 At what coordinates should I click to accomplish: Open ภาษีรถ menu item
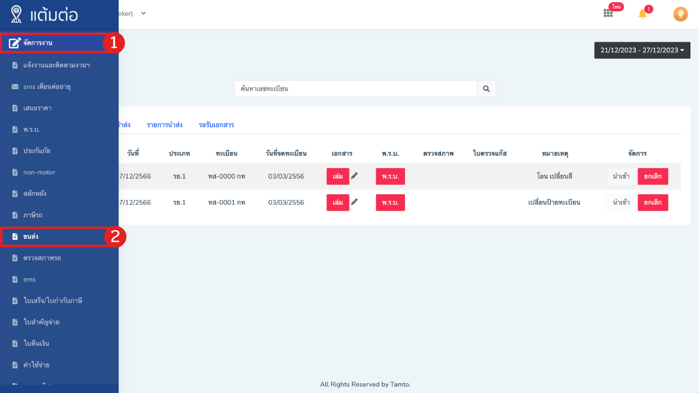33,215
